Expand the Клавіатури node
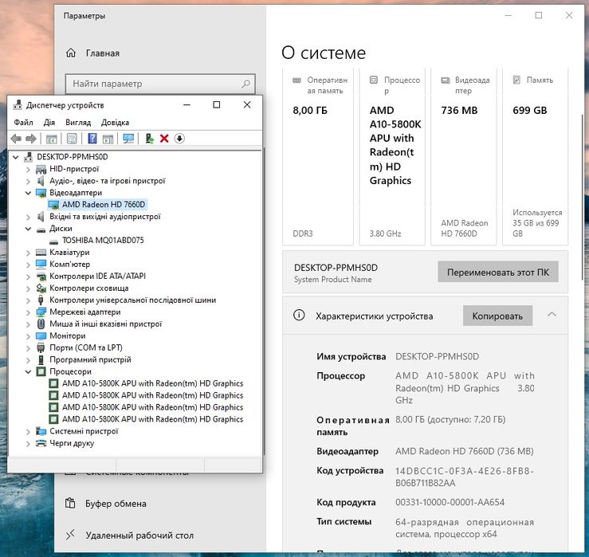 pyautogui.click(x=28, y=253)
